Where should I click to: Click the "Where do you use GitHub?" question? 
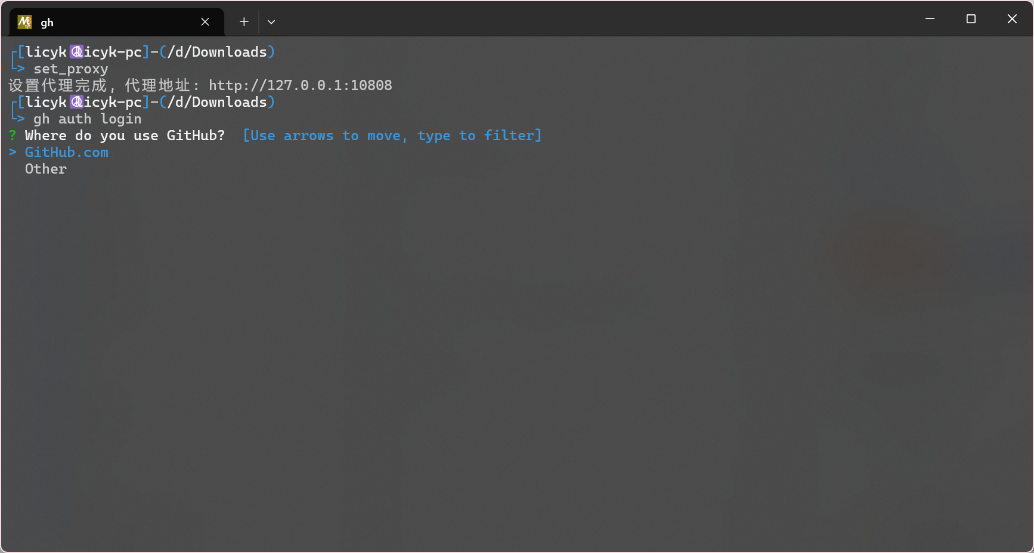coord(125,136)
